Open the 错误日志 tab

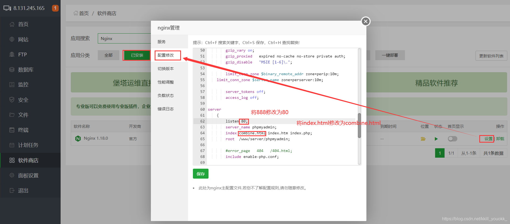pyautogui.click(x=169, y=109)
